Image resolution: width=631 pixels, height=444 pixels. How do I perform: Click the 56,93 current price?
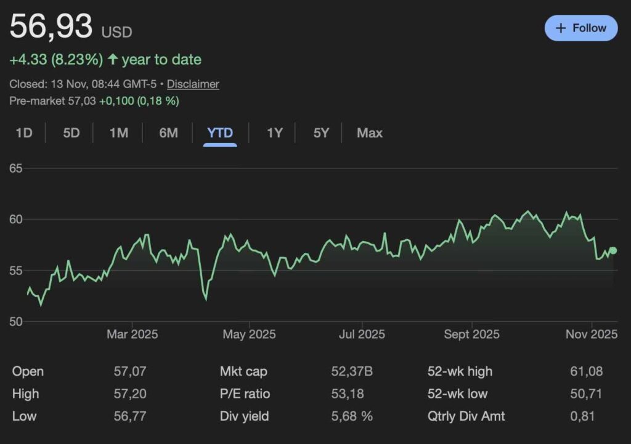tap(51, 27)
